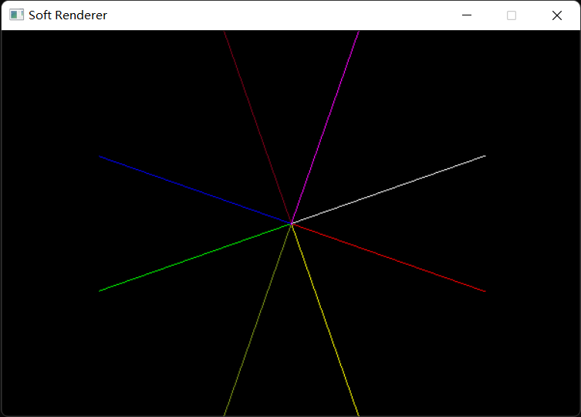The width and height of the screenshot is (581, 417).
Task: Click the far end of the green line
Action: pyautogui.click(x=100, y=291)
